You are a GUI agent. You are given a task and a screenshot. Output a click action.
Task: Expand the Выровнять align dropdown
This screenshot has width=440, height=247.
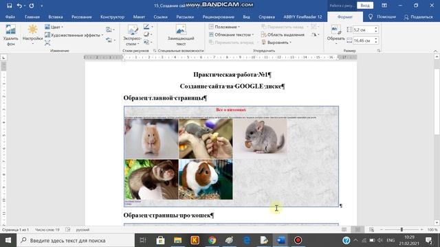tap(290, 43)
